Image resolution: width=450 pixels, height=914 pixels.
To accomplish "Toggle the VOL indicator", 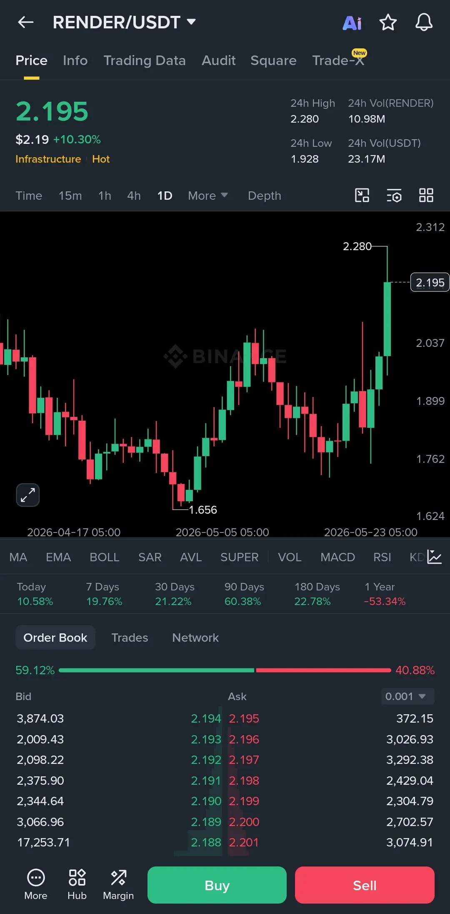I will pos(290,557).
